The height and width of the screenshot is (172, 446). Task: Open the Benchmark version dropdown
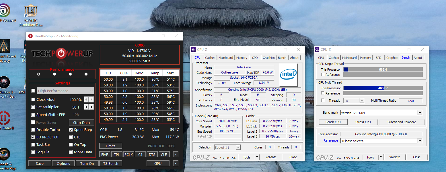(x=381, y=113)
